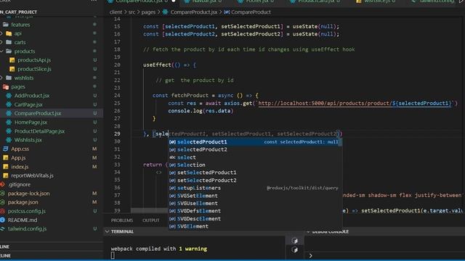Open AddProduct.jsx file
The height and width of the screenshot is (261, 465).
[32, 96]
